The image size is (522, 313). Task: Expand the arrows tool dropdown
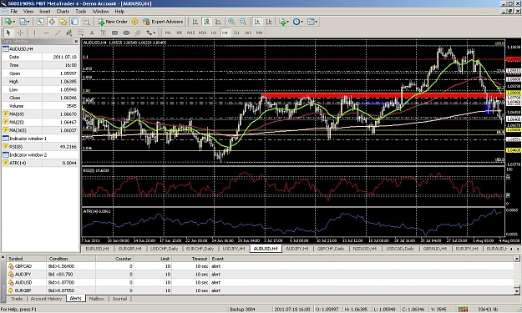(151, 33)
